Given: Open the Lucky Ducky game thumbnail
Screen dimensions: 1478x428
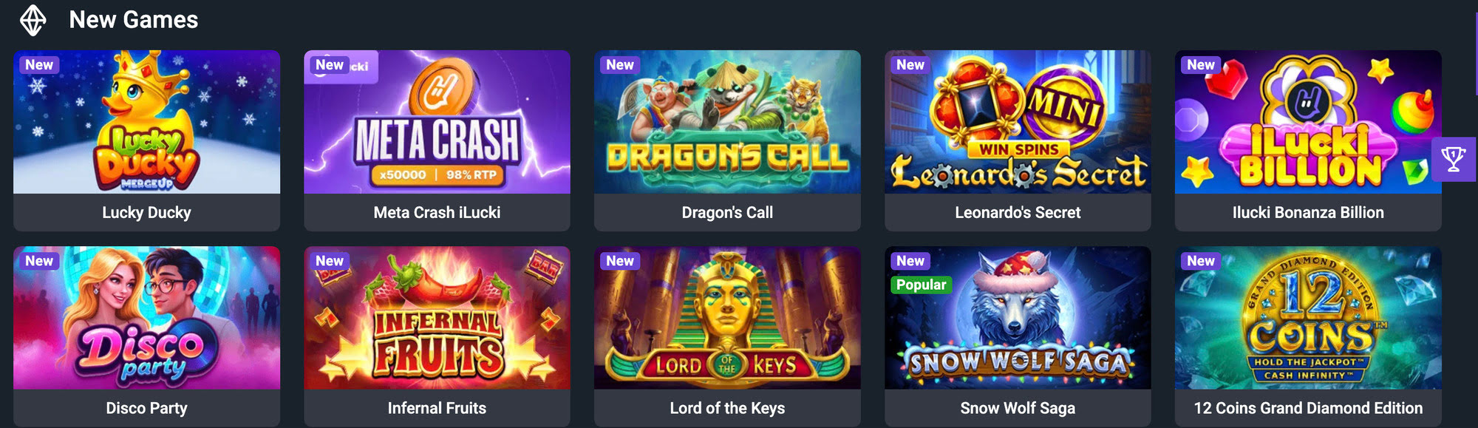Looking at the screenshot, I should pyautogui.click(x=146, y=122).
